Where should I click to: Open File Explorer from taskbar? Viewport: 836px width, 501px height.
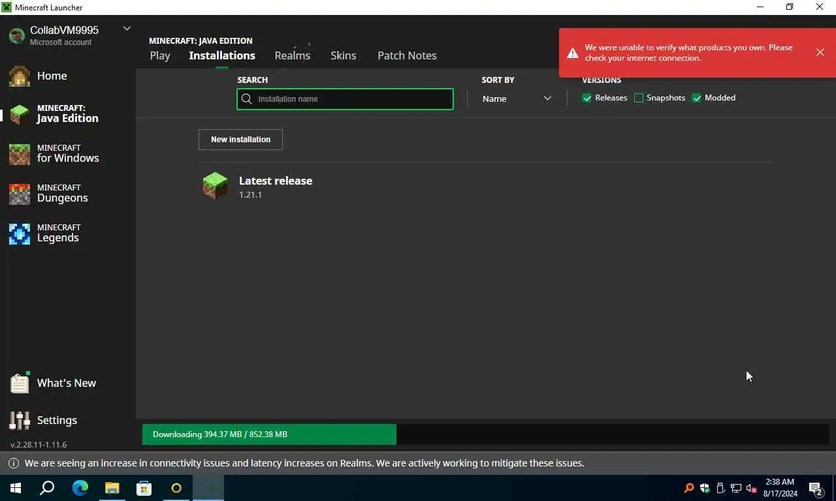point(112,488)
